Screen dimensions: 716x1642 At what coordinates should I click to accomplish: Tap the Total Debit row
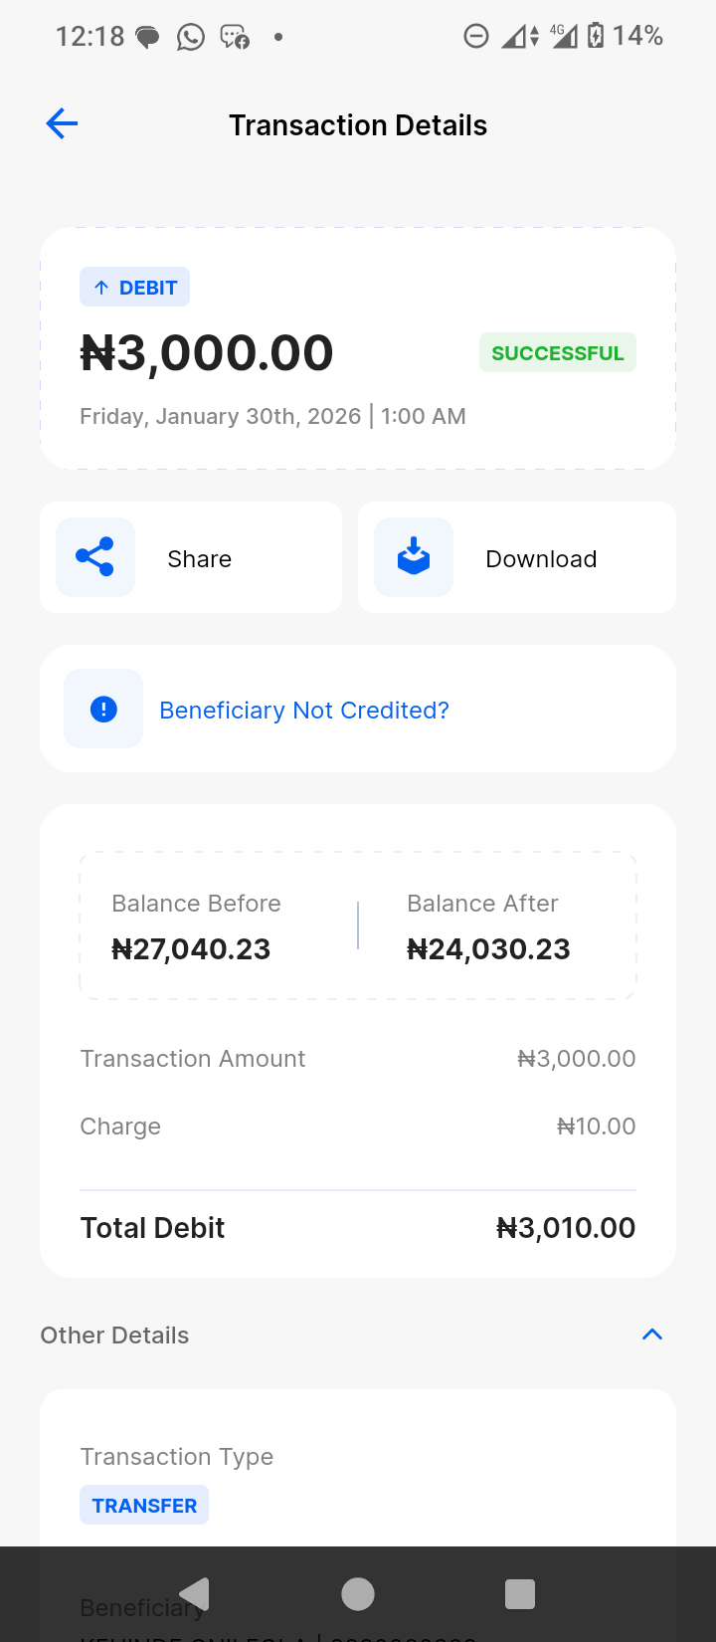(x=358, y=1228)
